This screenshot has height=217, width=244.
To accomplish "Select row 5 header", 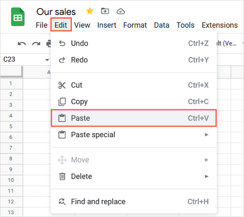I will pos(11,126).
